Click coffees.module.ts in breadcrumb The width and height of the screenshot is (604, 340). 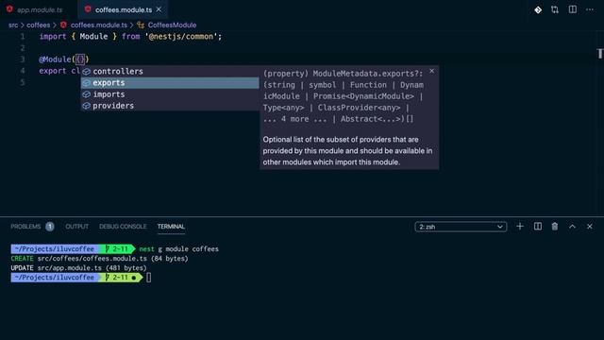coord(98,25)
